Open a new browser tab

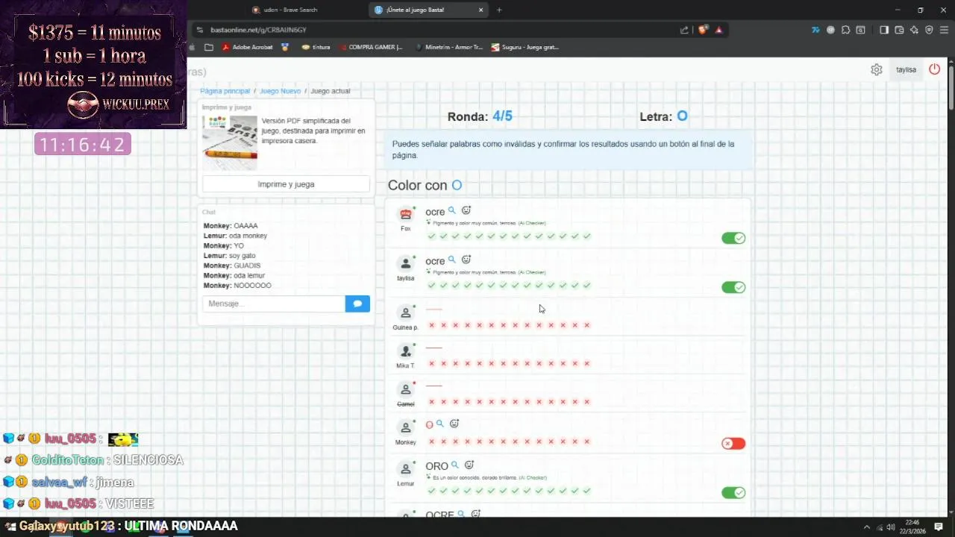[499, 10]
